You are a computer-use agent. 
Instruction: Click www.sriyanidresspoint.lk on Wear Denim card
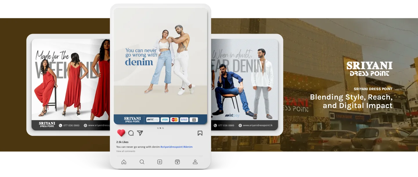[258, 125]
